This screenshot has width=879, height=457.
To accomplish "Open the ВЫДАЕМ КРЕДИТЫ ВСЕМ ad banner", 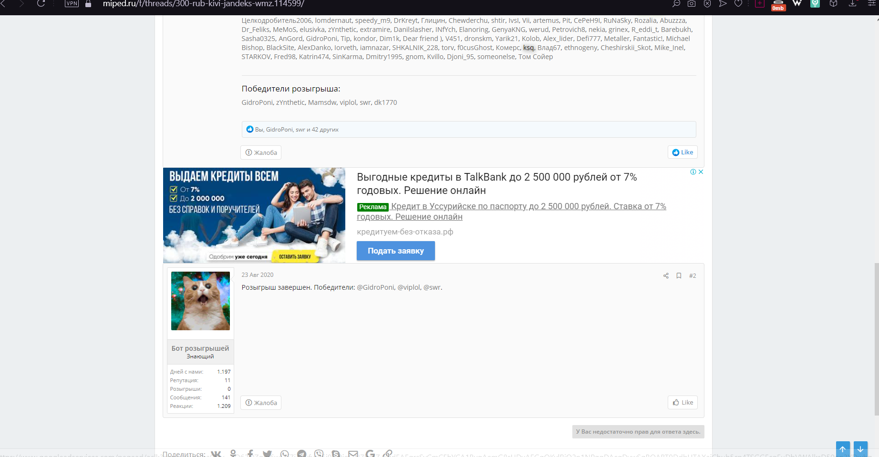I will [254, 215].
